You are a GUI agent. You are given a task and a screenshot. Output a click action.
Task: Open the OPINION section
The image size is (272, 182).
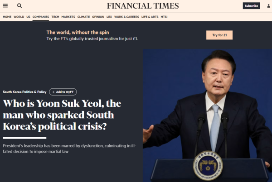coord(98,17)
